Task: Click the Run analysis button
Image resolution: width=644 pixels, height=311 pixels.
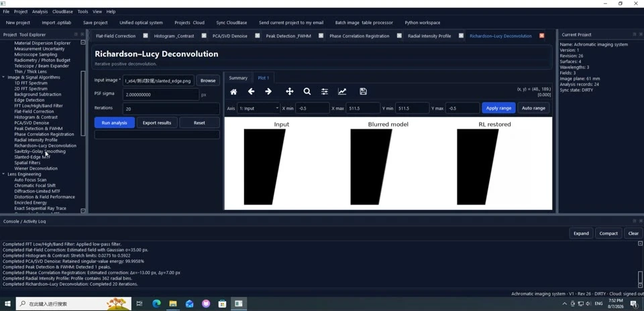Action: pyautogui.click(x=114, y=123)
